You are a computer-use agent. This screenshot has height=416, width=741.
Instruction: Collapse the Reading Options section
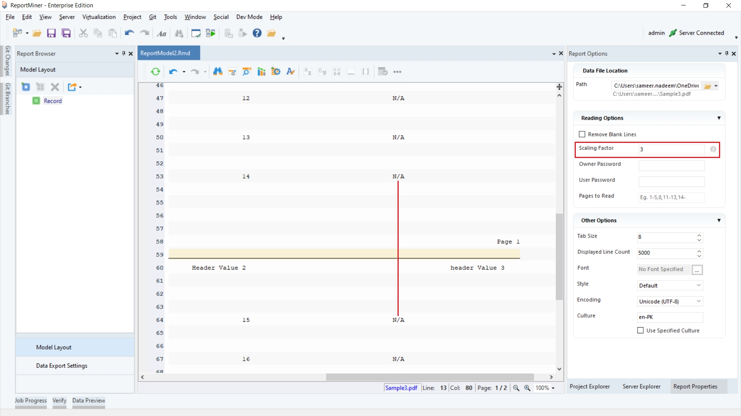click(x=719, y=118)
